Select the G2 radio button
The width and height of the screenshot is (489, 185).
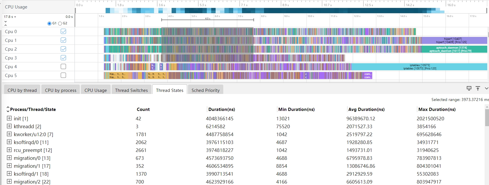pyautogui.click(x=60, y=23)
